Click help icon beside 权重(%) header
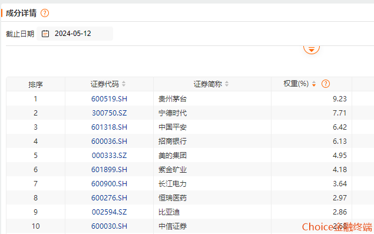 coord(326,84)
